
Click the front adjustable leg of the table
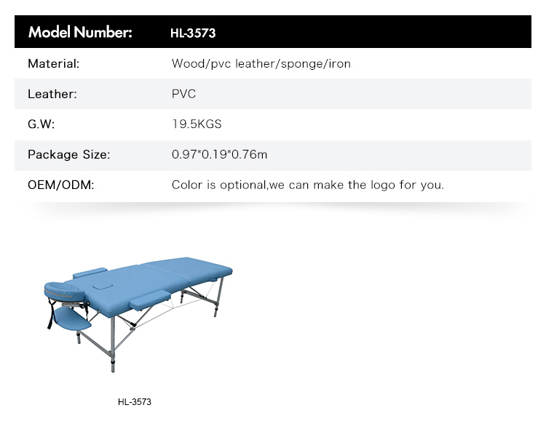click(x=112, y=345)
